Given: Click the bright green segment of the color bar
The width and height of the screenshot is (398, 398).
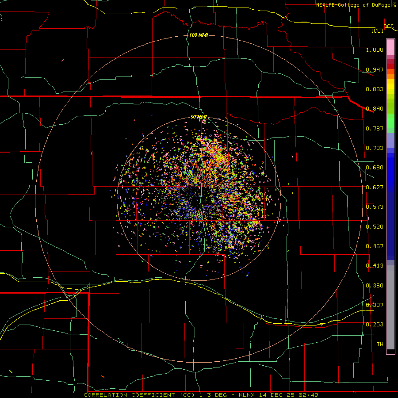Looking at the screenshot, I should [390, 121].
